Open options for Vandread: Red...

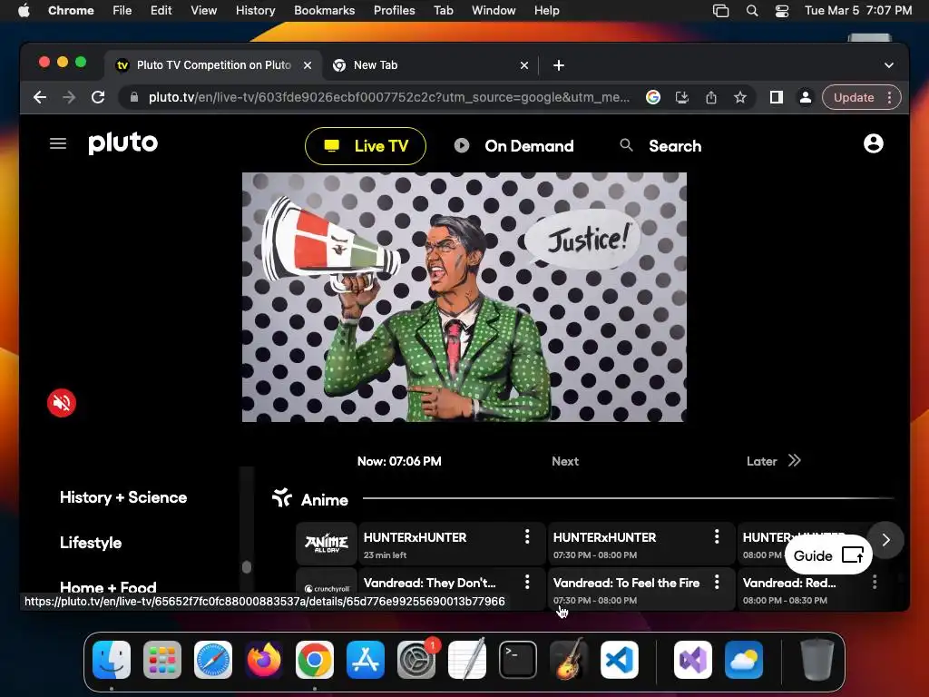(875, 582)
